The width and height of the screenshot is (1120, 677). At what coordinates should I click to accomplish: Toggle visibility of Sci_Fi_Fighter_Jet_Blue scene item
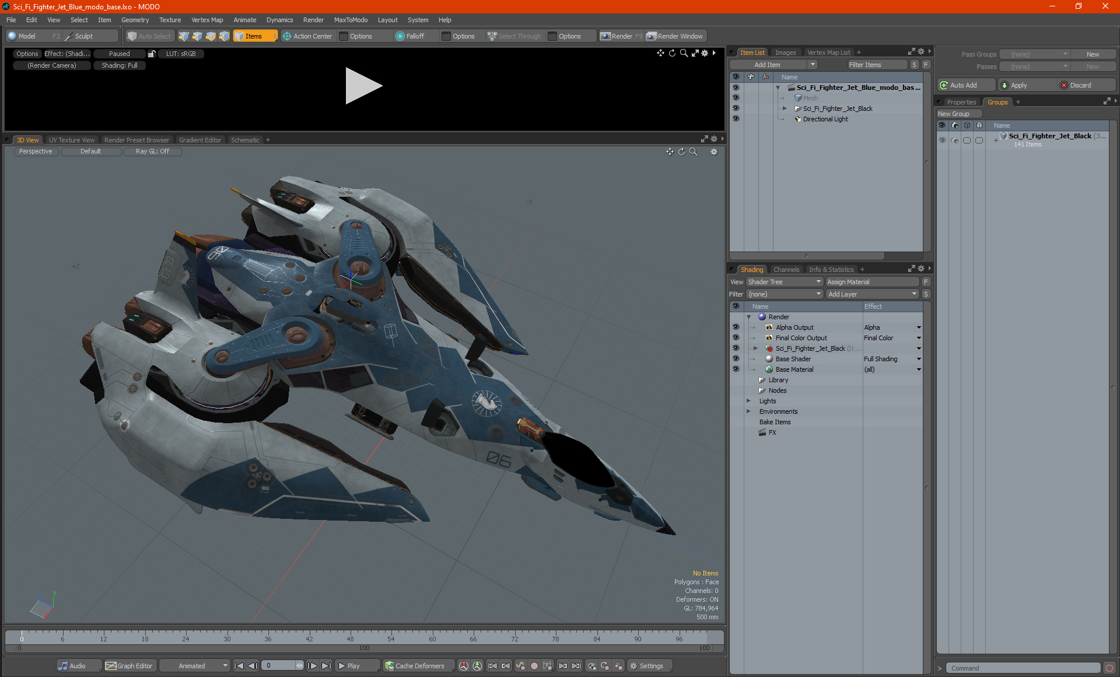(x=736, y=88)
